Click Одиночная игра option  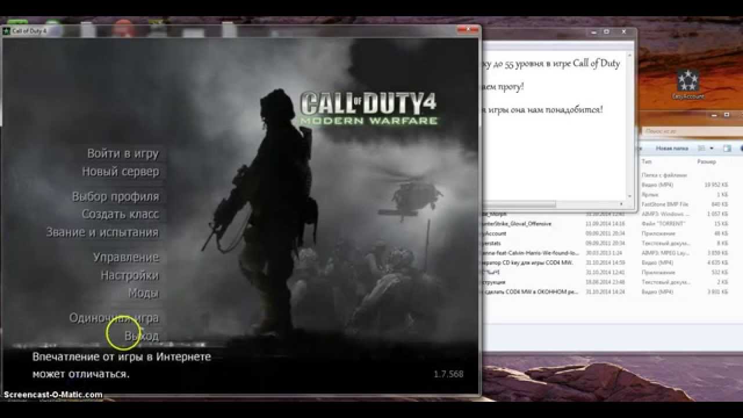pos(114,318)
